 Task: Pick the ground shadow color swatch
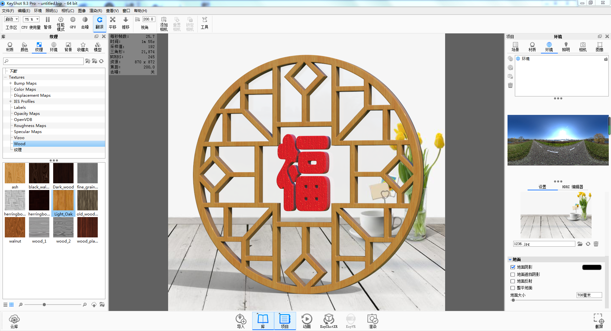coord(592,267)
